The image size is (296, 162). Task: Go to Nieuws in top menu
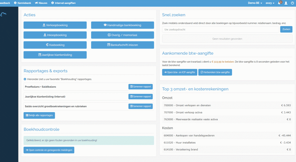[x=41, y=3]
